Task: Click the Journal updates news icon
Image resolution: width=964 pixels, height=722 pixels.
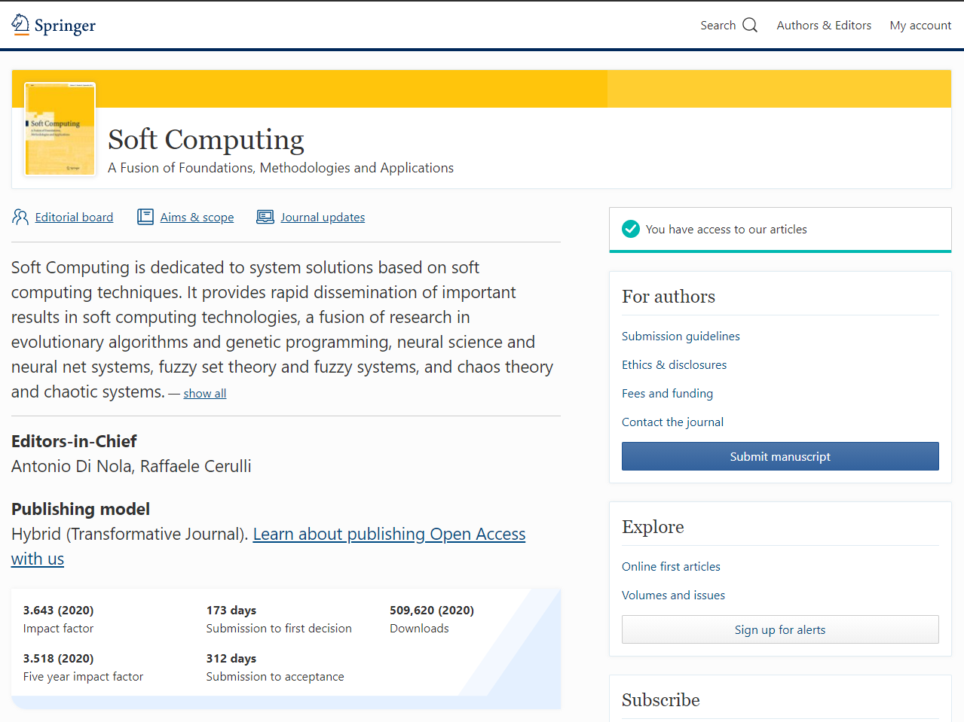Action: (265, 218)
